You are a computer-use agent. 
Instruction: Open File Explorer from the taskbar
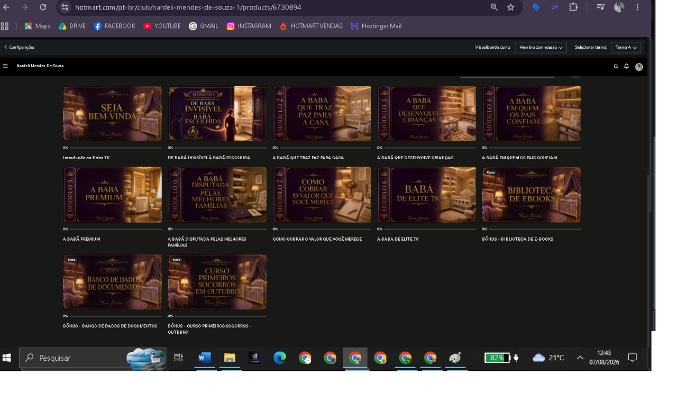pos(229,358)
